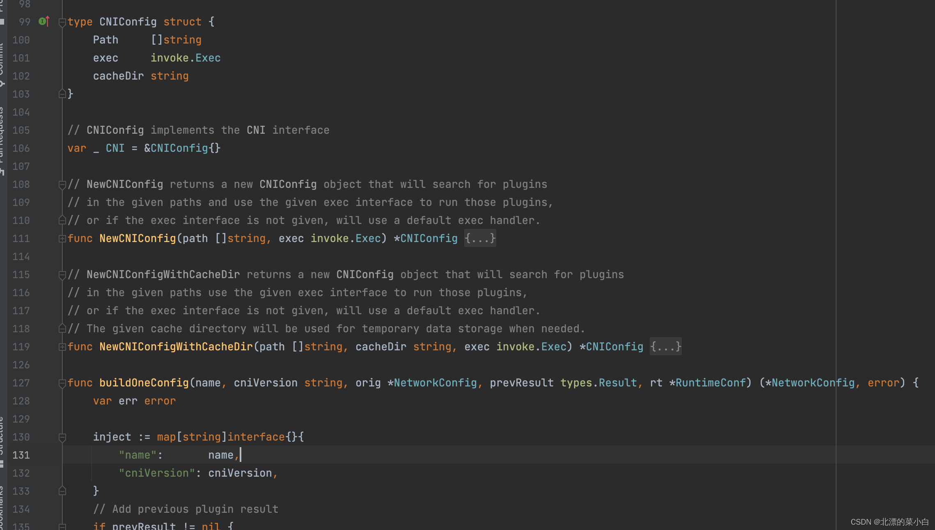The image size is (935, 530).
Task: Expand the folded NewCNIConfigWithCacheDir function on line 119
Action: pyautogui.click(x=62, y=347)
